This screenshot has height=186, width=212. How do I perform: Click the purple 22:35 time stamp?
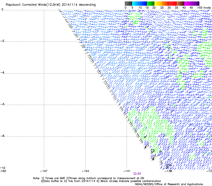137,174
